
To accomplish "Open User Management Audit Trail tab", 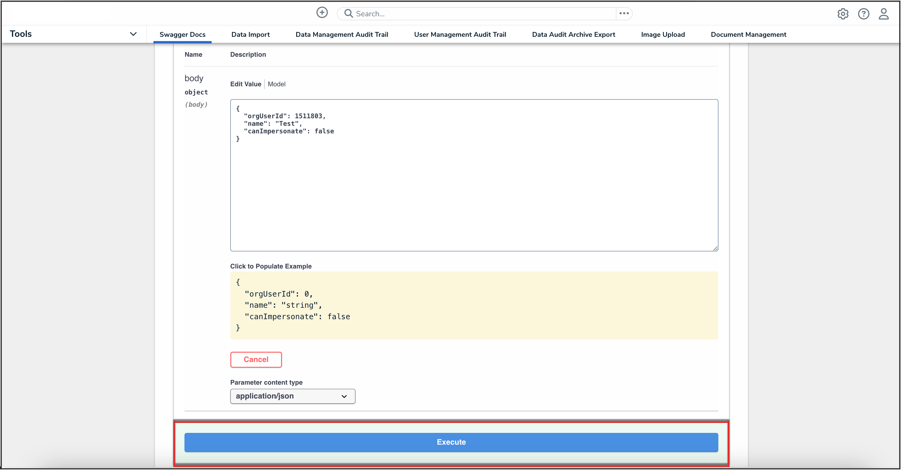I will point(460,34).
